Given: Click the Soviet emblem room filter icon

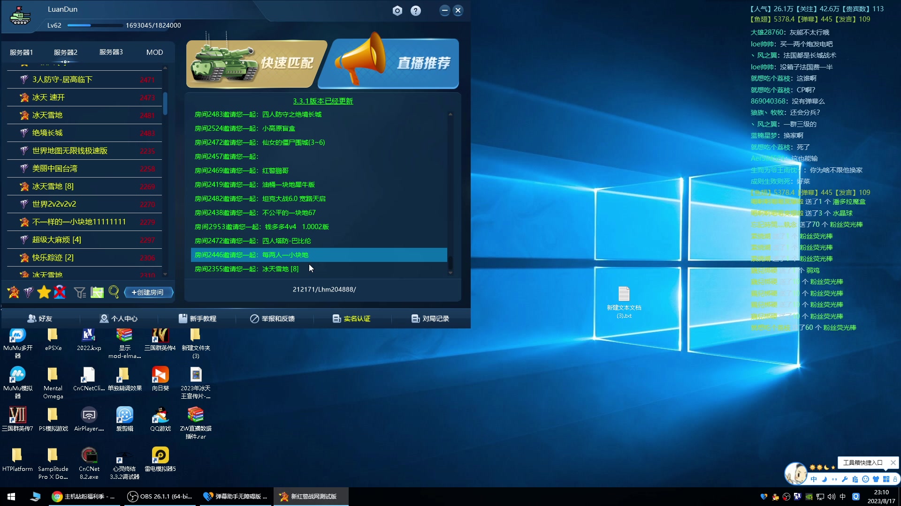Looking at the screenshot, I should [14, 292].
